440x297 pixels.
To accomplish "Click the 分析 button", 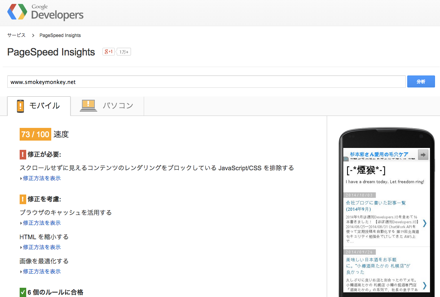I will (421, 81).
